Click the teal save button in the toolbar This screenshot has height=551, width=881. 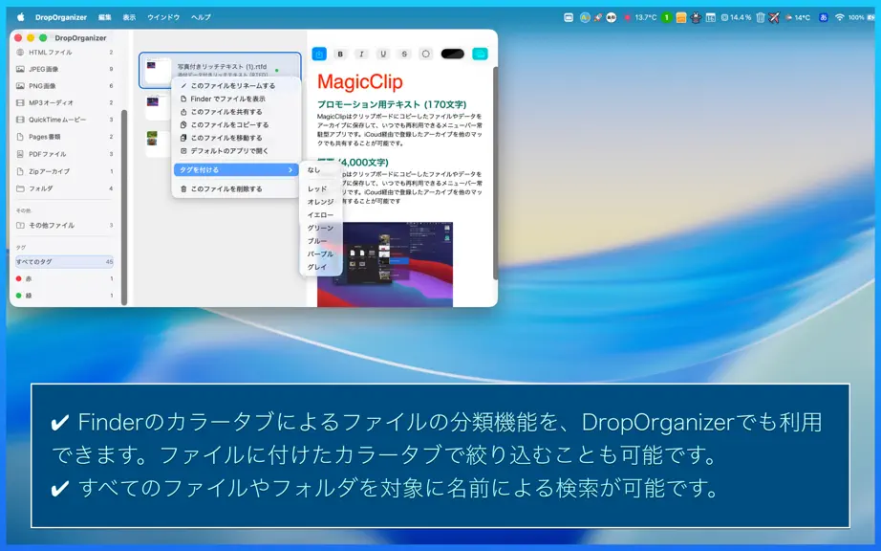[480, 54]
